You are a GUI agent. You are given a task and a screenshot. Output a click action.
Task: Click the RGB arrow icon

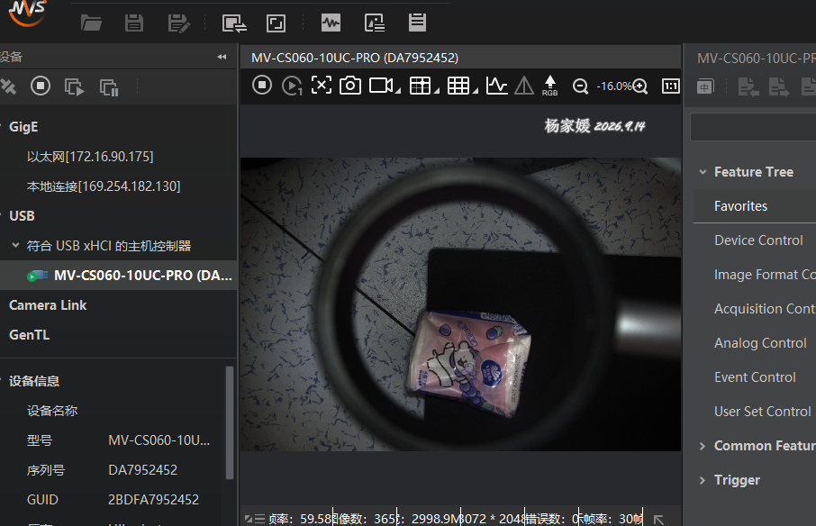(x=549, y=86)
